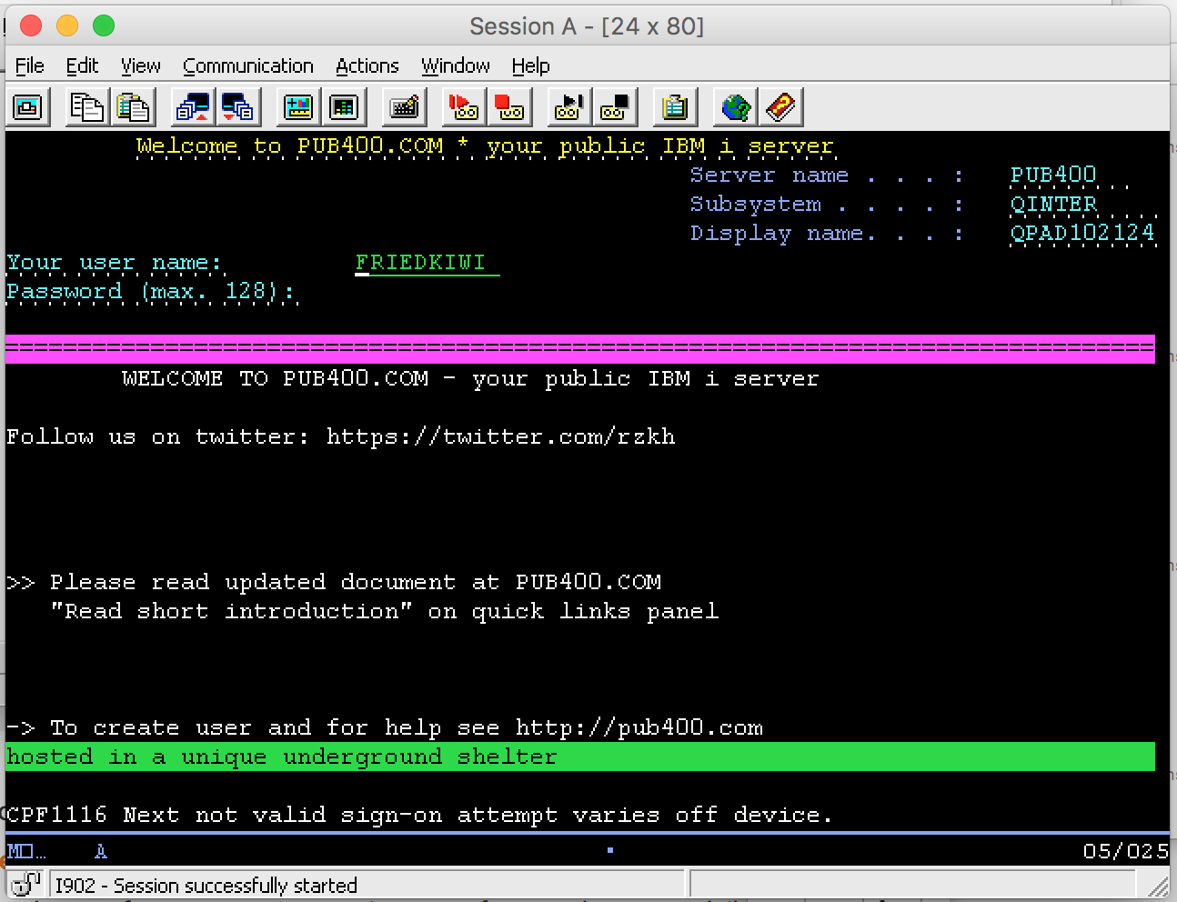The height and width of the screenshot is (902, 1177).
Task: Click the Copy toolbar icon
Action: pos(87,107)
